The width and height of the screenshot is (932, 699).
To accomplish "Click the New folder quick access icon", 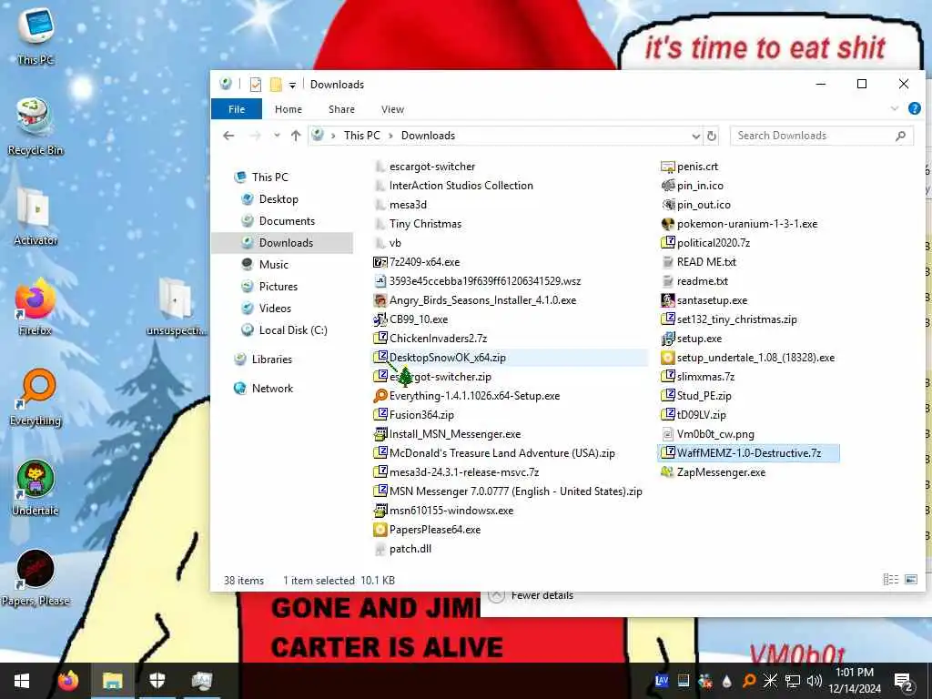I will point(276,85).
